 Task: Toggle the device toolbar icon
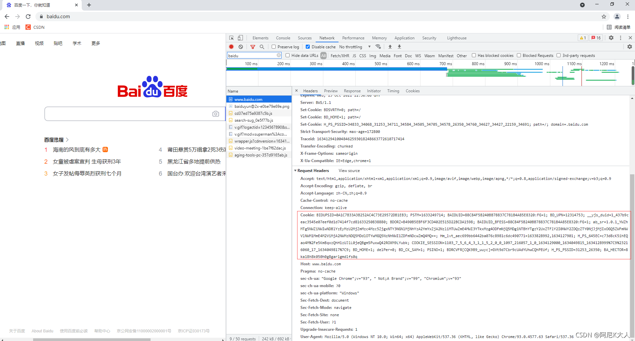point(241,38)
